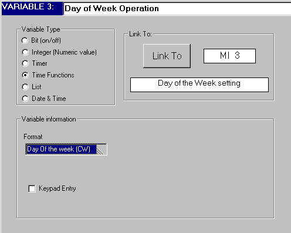Click the VARIABLE 3 header label
This screenshot has width=291, height=233.
point(28,7)
